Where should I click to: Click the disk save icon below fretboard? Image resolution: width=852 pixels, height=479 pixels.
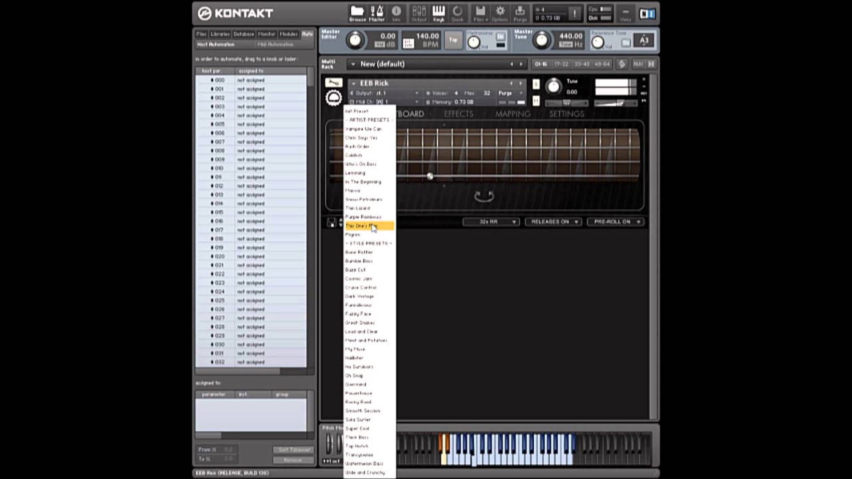point(331,223)
